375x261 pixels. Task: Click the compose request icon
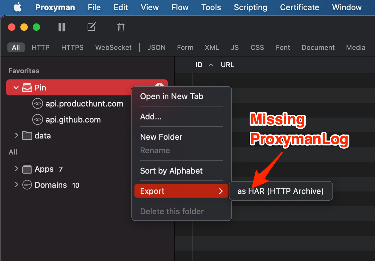point(92,27)
